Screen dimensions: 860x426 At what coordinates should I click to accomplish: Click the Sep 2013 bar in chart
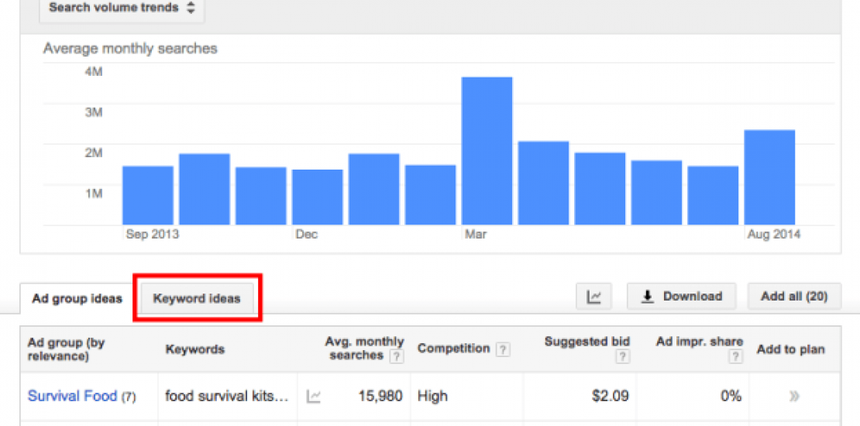pyautogui.click(x=147, y=195)
